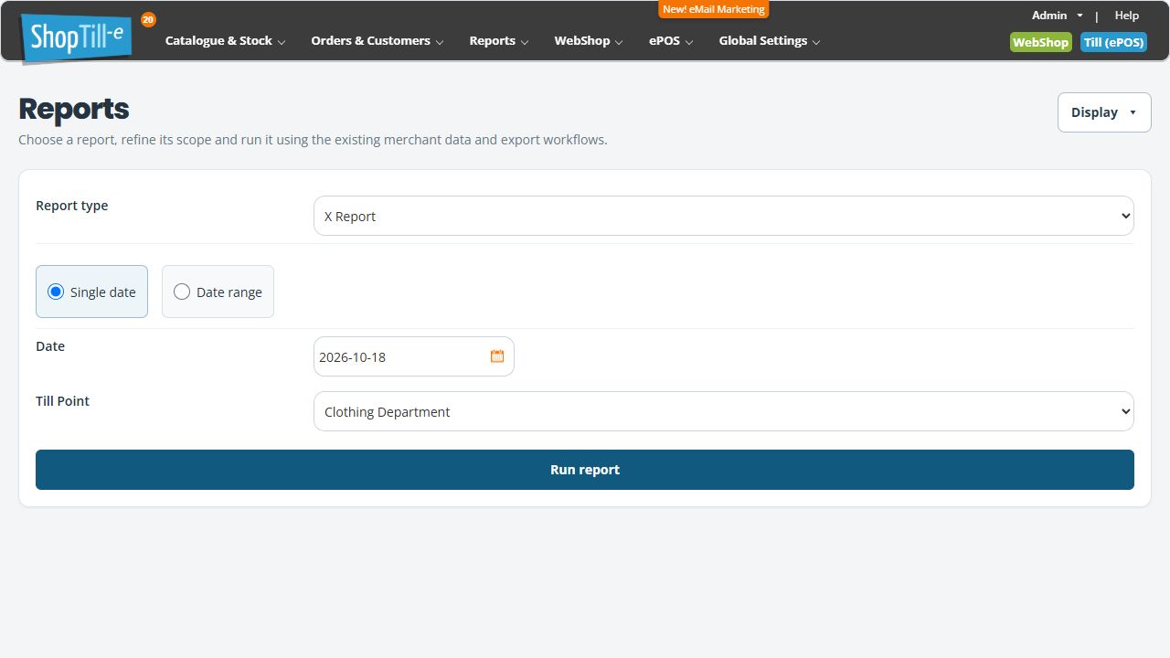
Task: Select the Single date radio option
Action: point(91,292)
